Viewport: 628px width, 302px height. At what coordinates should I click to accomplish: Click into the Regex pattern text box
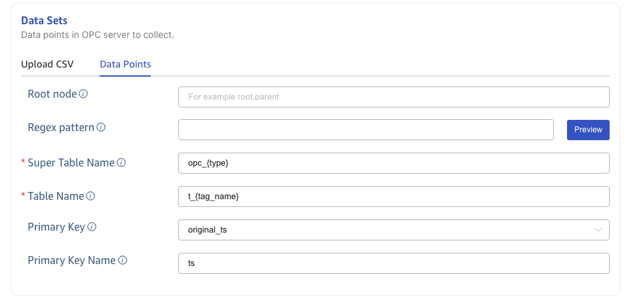coord(366,130)
